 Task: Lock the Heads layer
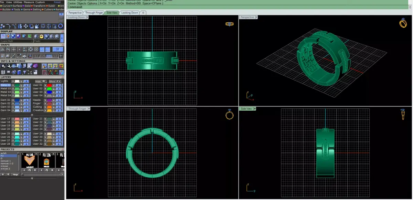(x=54, y=100)
